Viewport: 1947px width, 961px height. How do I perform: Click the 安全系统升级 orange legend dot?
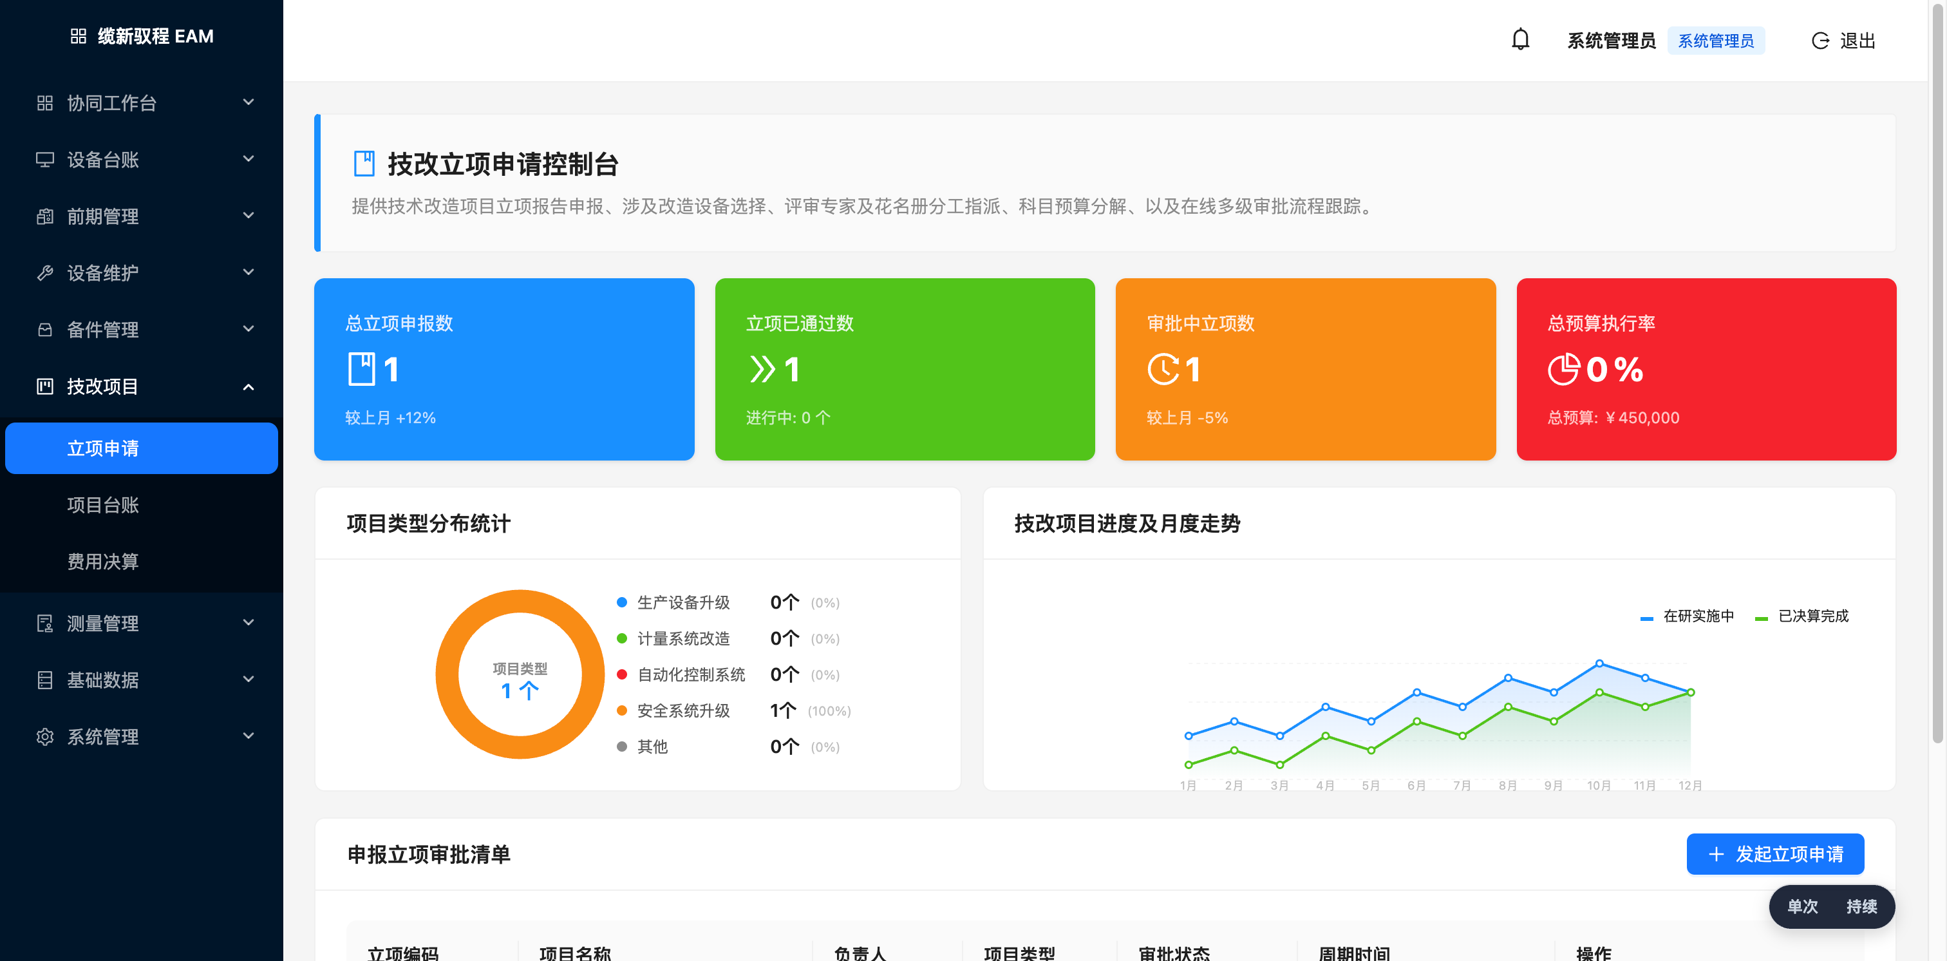(x=622, y=710)
